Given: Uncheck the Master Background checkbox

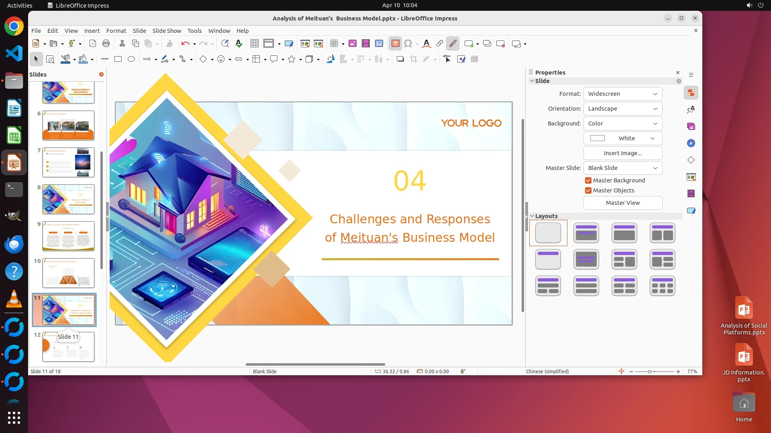Looking at the screenshot, I should 588,180.
